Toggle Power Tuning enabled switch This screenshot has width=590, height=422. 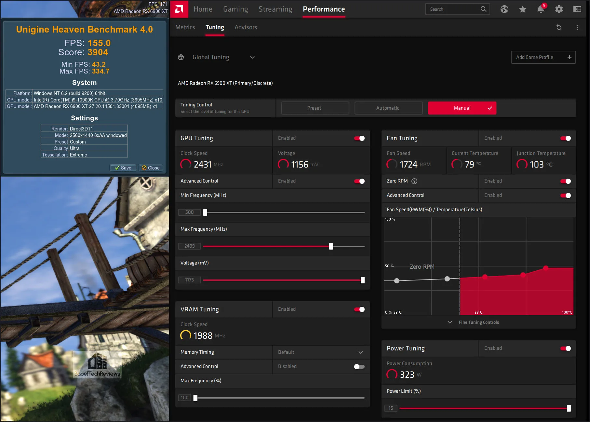tap(566, 348)
